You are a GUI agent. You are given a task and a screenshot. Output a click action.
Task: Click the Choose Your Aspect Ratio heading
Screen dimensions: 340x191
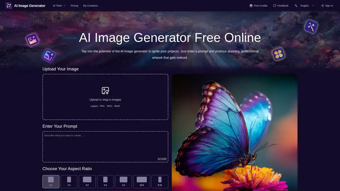click(x=67, y=169)
